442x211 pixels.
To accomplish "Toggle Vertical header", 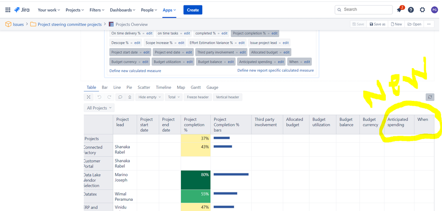I will tap(227, 97).
